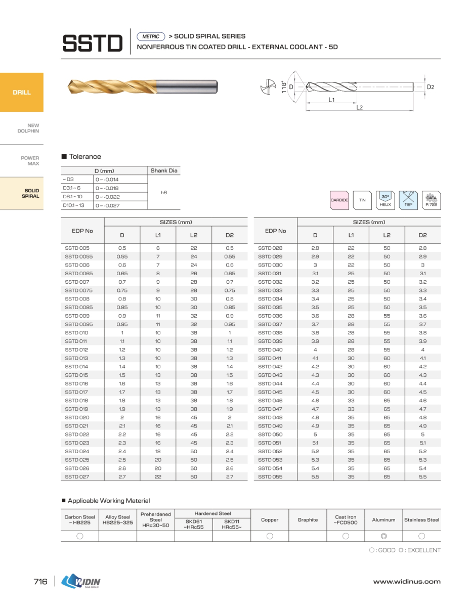The image size is (469, 607).
Task: Click the 30° HELIX icon
Action: (386, 200)
